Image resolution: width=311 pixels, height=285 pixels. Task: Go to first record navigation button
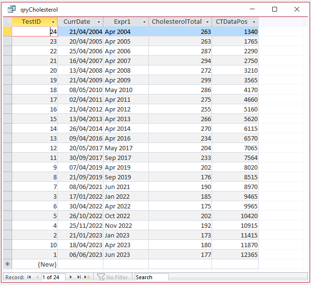29,277
